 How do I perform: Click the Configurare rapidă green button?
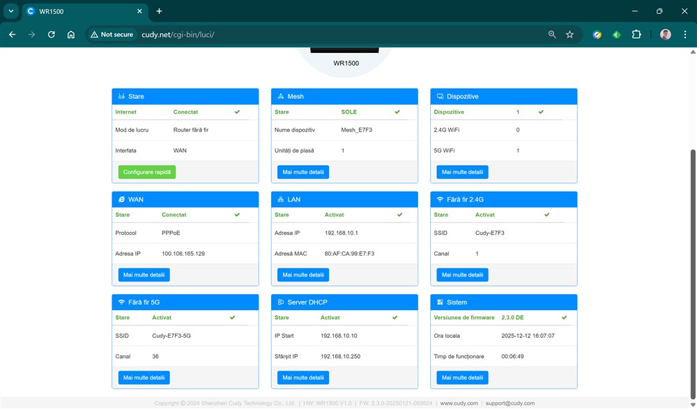tap(147, 172)
